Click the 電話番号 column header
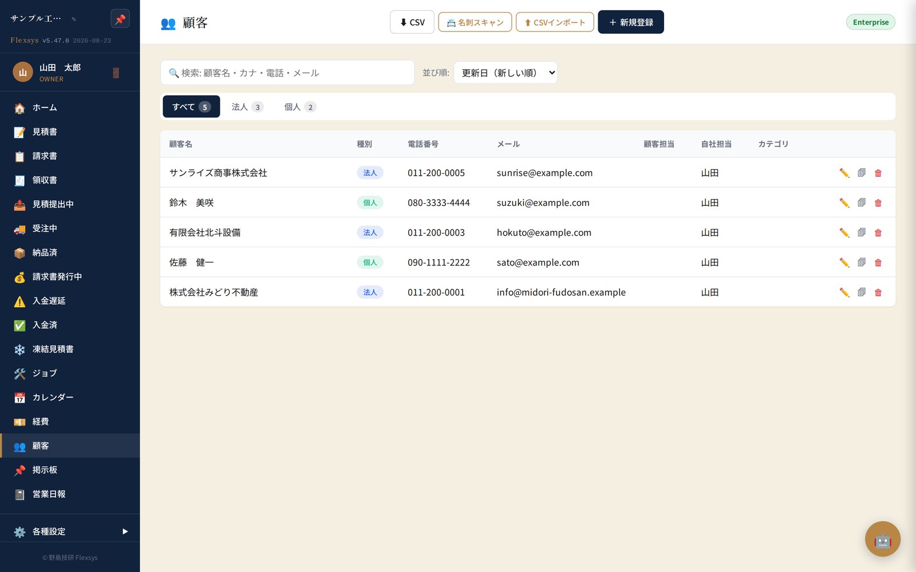The image size is (916, 572). [x=423, y=144]
